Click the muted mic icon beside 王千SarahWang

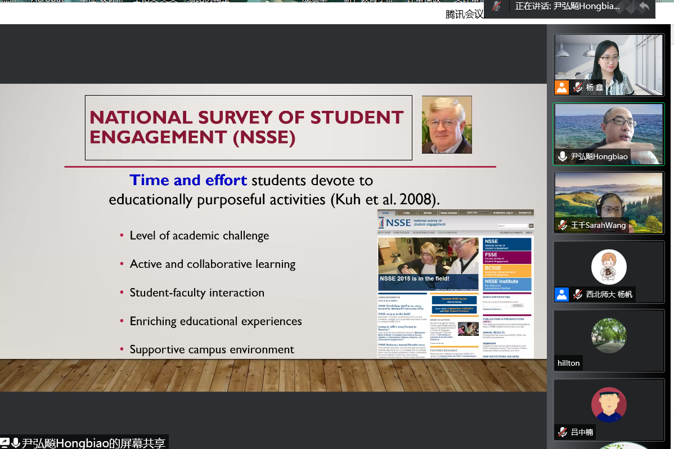(x=562, y=225)
